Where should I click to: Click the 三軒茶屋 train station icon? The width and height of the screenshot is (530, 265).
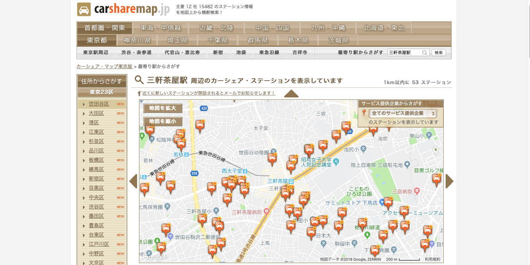(291, 181)
